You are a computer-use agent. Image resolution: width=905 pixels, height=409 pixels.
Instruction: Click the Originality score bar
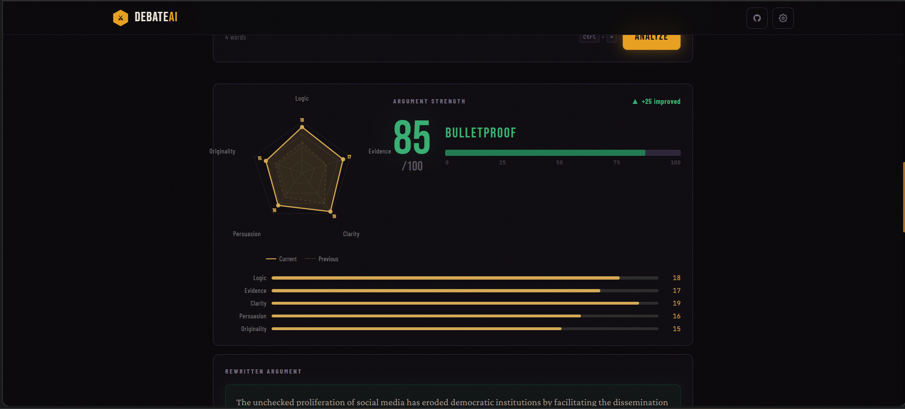465,329
